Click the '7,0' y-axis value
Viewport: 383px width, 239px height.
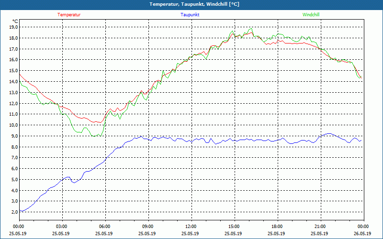pyautogui.click(x=15, y=158)
